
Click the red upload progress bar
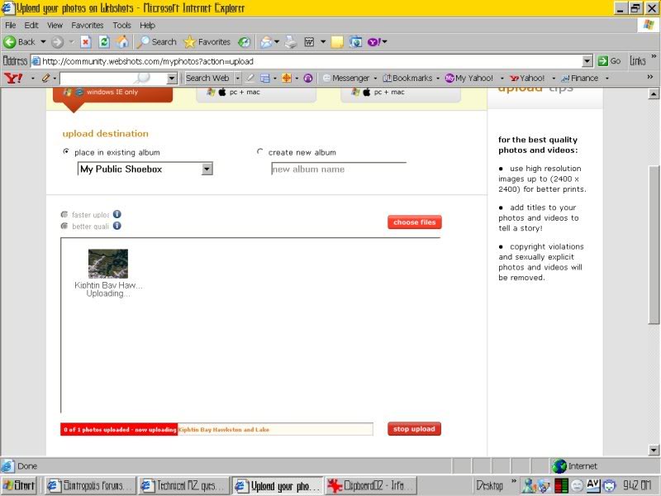click(x=119, y=429)
